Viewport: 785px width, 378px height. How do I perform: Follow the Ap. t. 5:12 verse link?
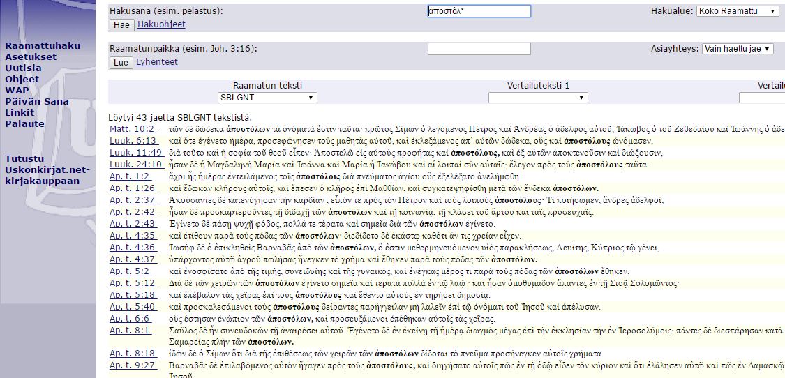(132, 283)
